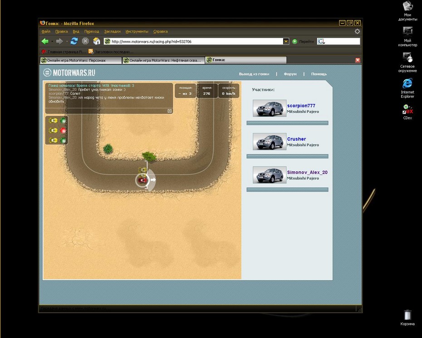Click scorpion777's Pajero car thumbnail

pos(270,109)
